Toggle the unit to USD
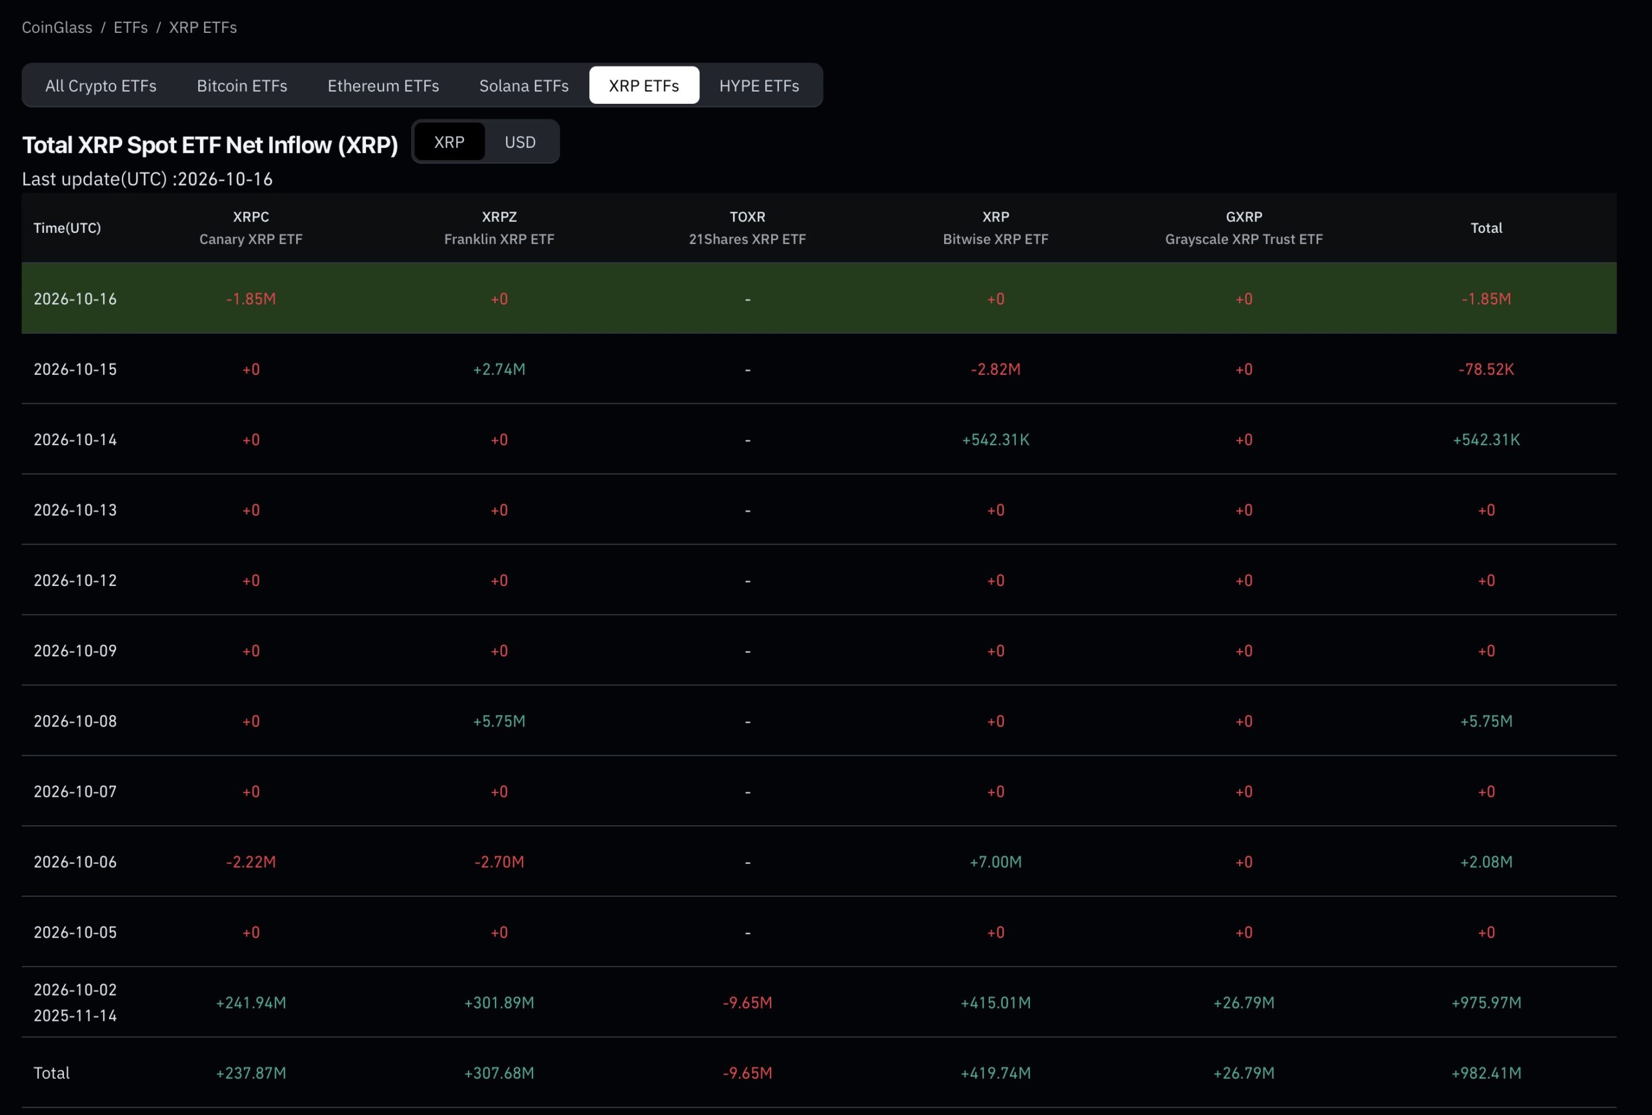 (520, 141)
